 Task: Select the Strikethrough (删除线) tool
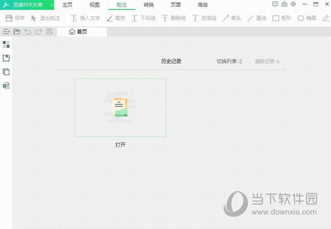[174, 19]
